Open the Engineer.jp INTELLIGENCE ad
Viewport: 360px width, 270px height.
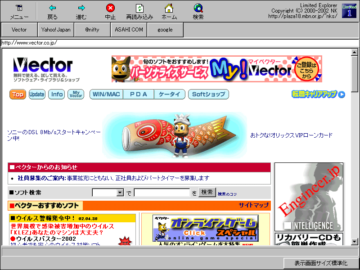[309, 197]
